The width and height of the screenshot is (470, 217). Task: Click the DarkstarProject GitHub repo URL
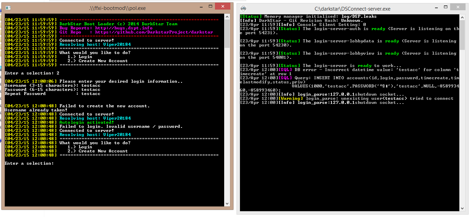[x=154, y=32]
